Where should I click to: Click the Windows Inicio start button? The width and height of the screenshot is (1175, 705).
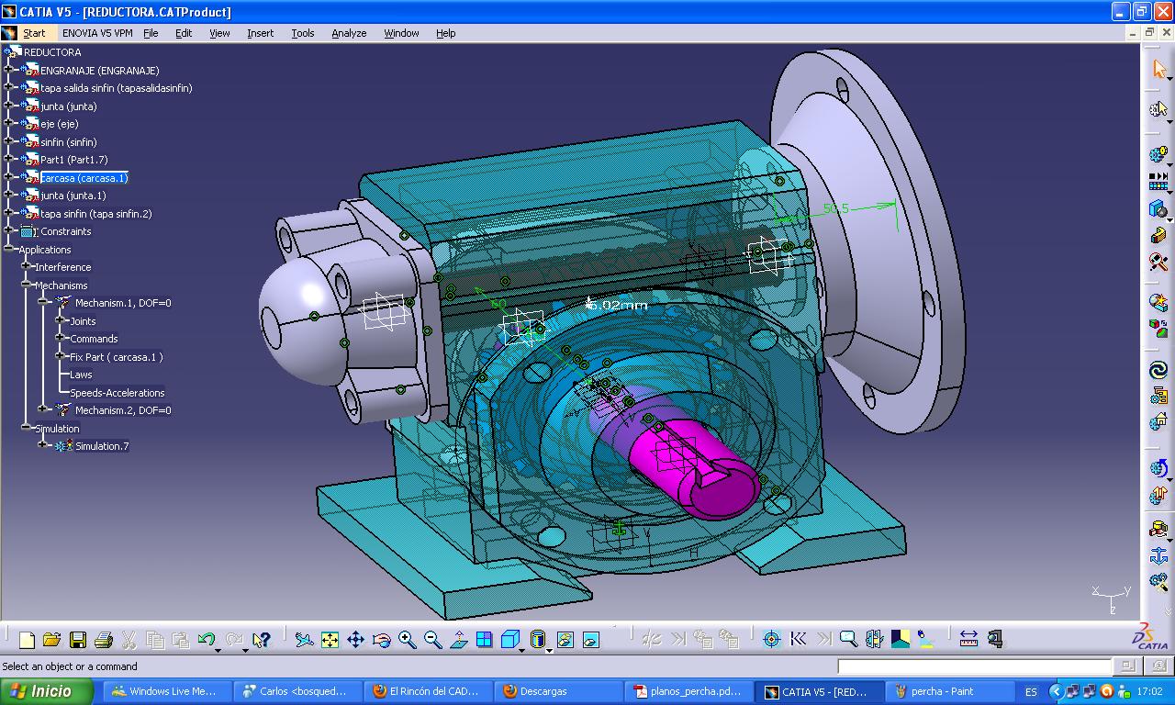click(48, 691)
